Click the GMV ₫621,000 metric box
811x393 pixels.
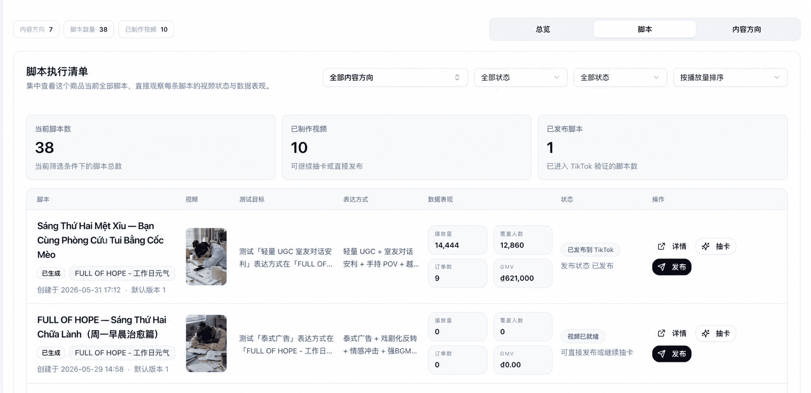point(523,273)
